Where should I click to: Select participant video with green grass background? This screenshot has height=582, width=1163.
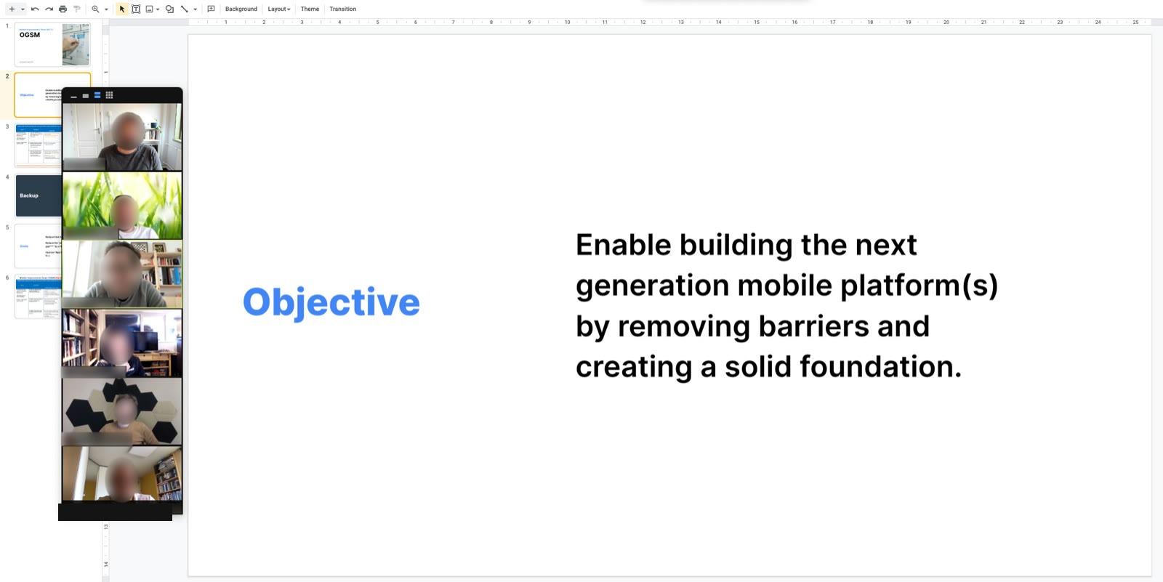(122, 206)
